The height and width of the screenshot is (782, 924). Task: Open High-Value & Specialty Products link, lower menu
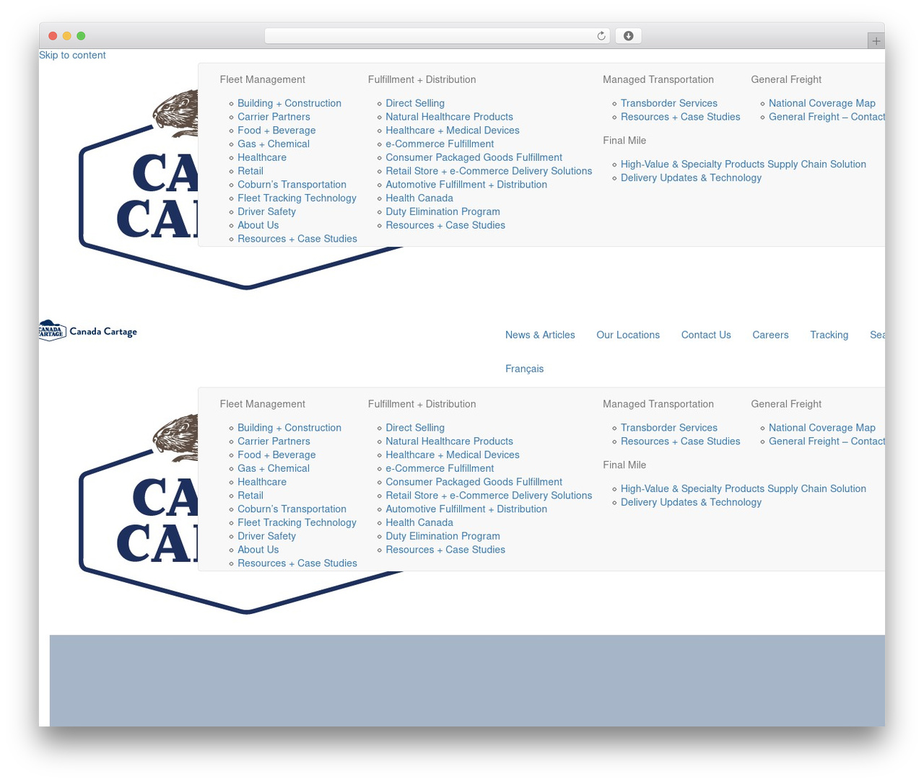coord(744,489)
